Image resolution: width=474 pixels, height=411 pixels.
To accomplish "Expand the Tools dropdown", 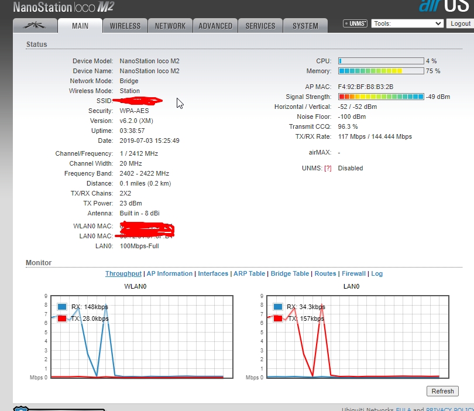I will pyautogui.click(x=407, y=23).
